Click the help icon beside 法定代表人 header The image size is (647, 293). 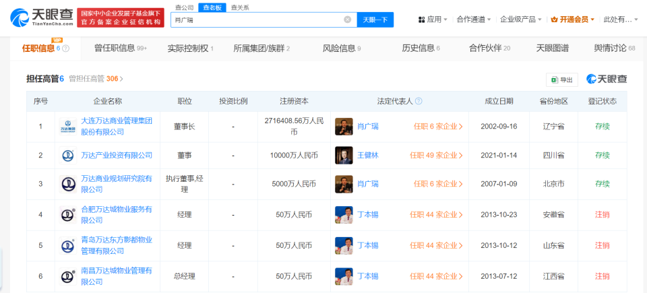click(x=419, y=102)
